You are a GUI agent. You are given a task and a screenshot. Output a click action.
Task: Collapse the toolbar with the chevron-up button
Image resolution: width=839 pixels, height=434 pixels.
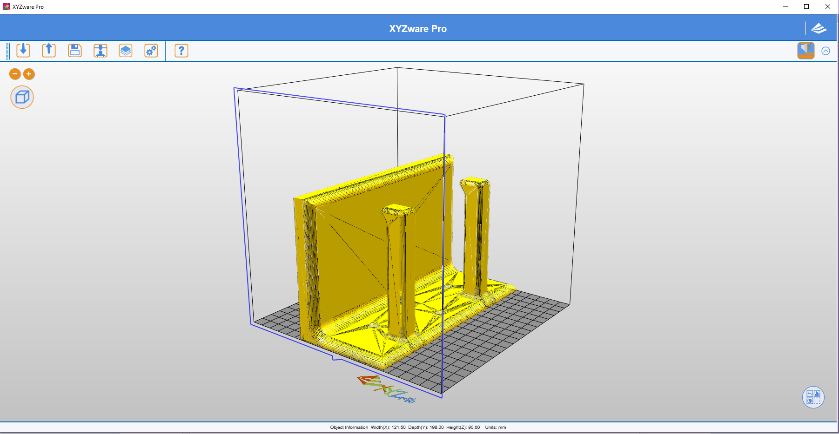826,51
